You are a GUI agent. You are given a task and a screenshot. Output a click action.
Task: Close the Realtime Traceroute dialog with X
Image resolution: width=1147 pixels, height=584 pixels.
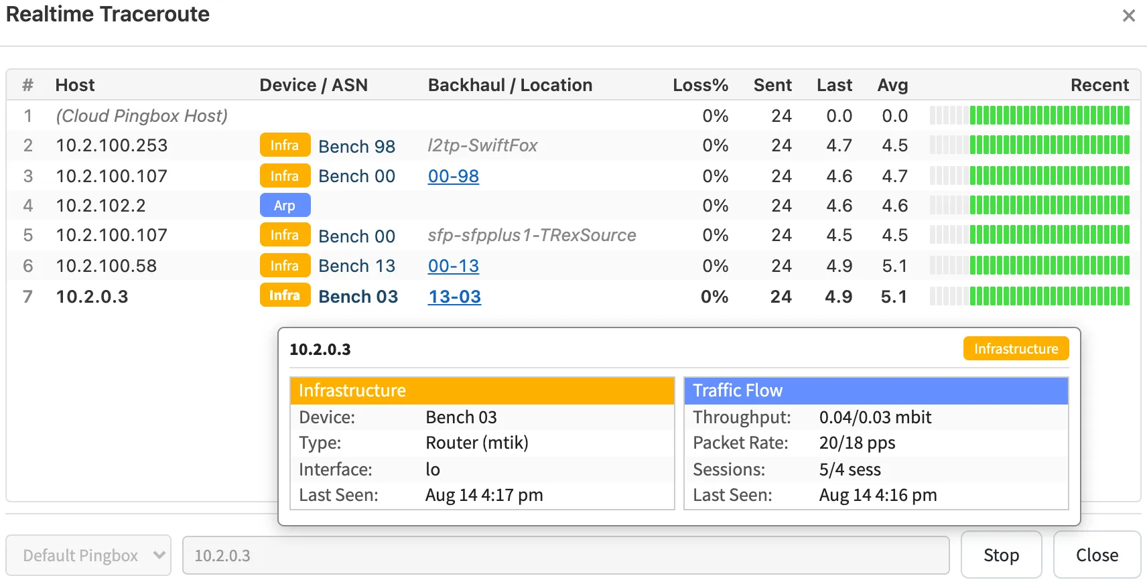click(x=1129, y=15)
